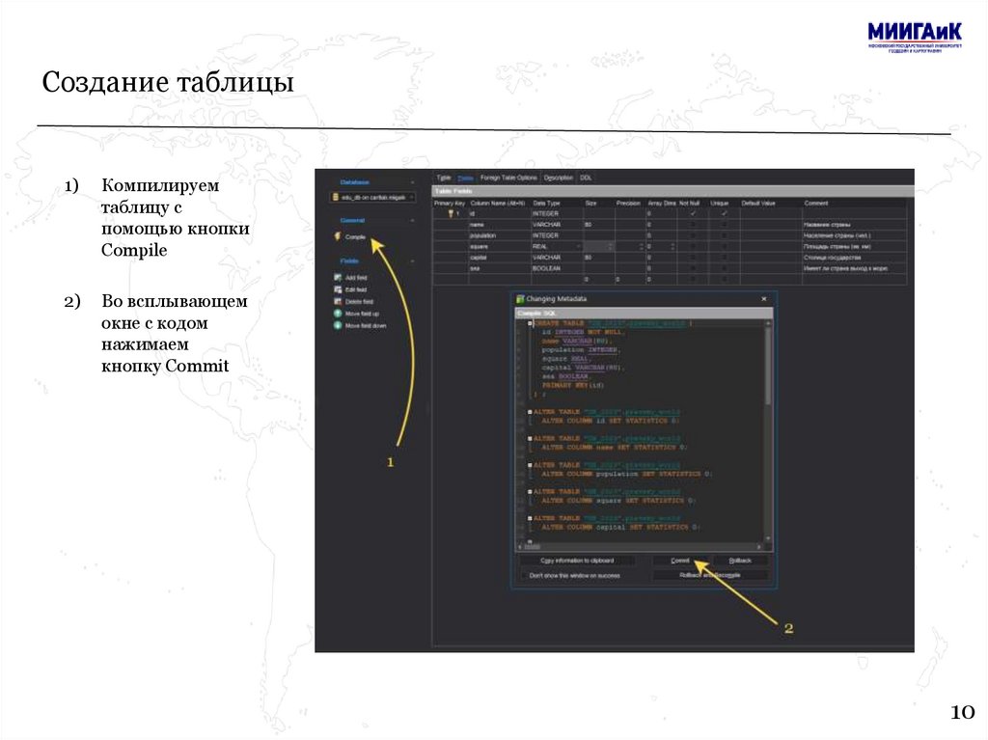Click Copy information to clipboard button
Image resolution: width=988 pixels, height=740 pixels.
point(576,560)
